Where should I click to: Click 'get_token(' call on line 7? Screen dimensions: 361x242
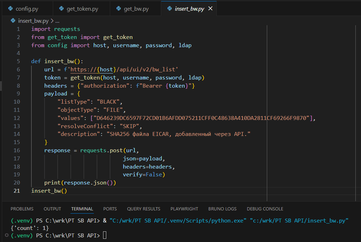86,77
